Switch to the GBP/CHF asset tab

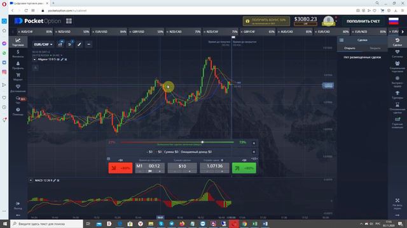(258, 32)
